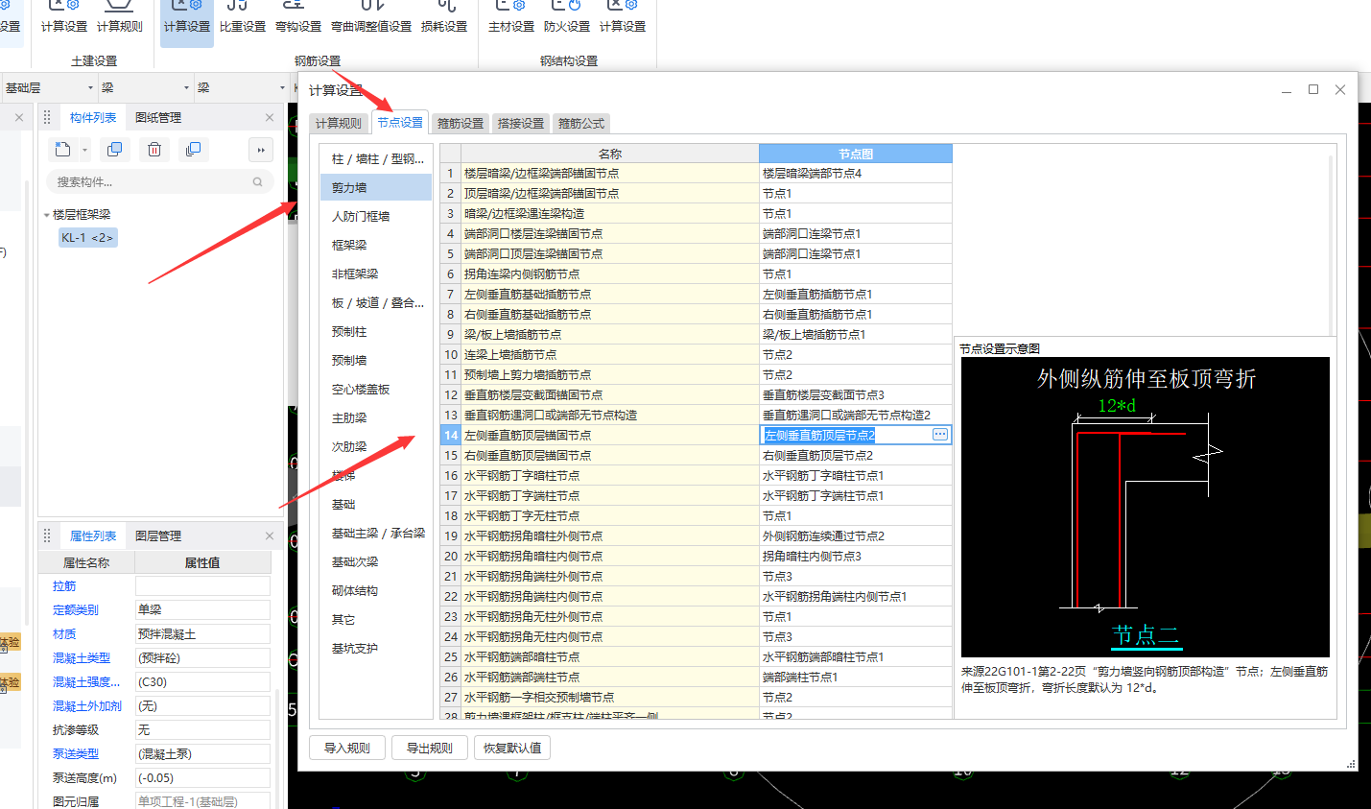Screen dimensions: 1371x809
Task: Switch to the 搭接设置 tab
Action: point(521,123)
